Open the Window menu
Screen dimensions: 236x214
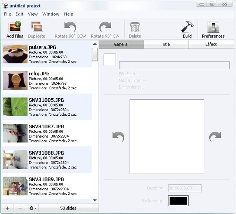[x=51, y=14]
